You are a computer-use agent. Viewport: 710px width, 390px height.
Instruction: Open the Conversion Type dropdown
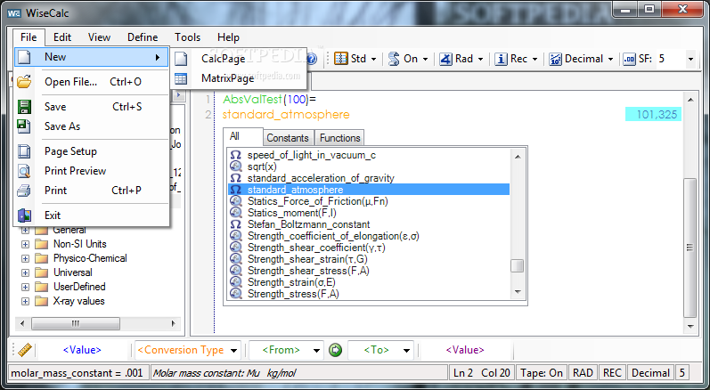coord(233,351)
